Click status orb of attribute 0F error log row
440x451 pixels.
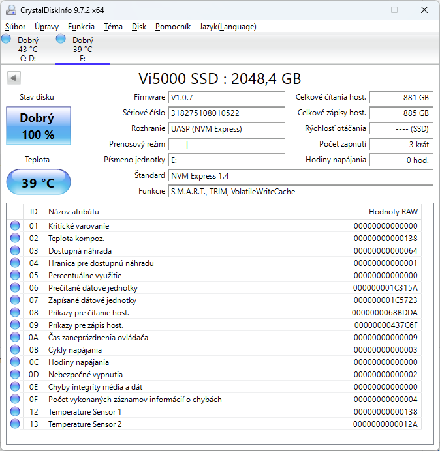point(15,399)
